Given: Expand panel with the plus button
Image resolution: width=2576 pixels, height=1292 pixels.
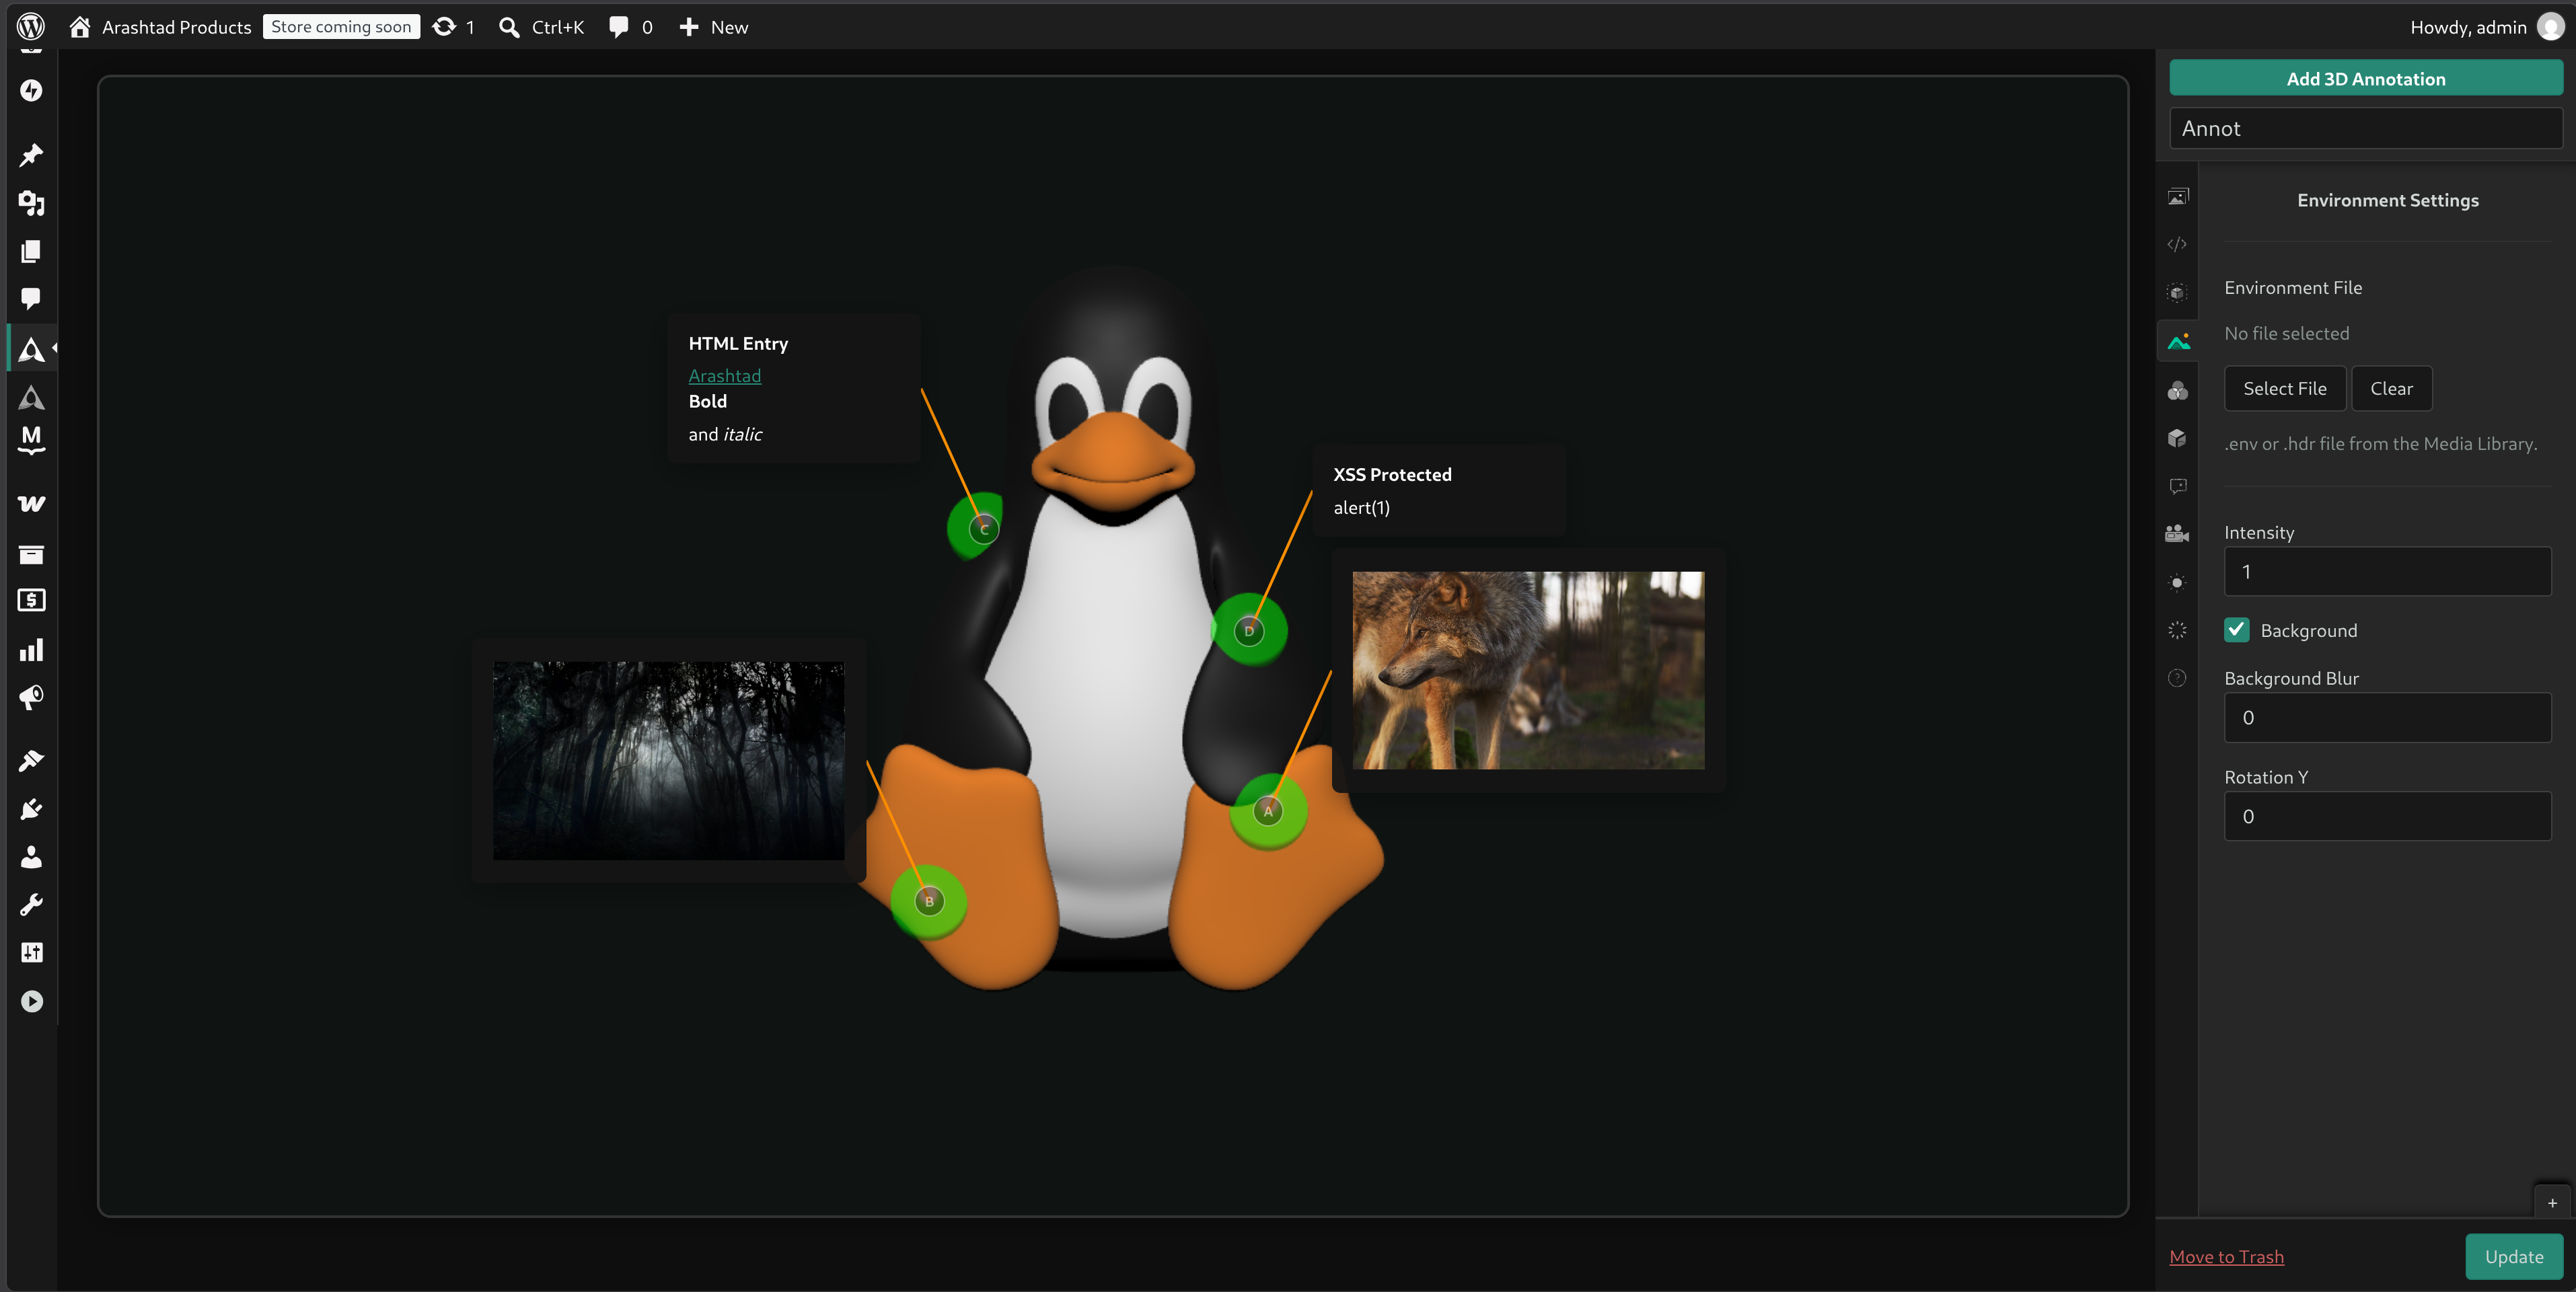Looking at the screenshot, I should pyautogui.click(x=2552, y=1203).
